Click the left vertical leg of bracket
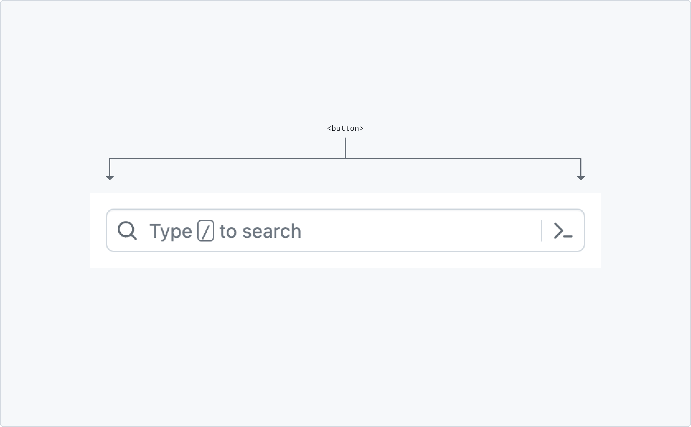Viewport: 691px width, 427px height. click(110, 167)
